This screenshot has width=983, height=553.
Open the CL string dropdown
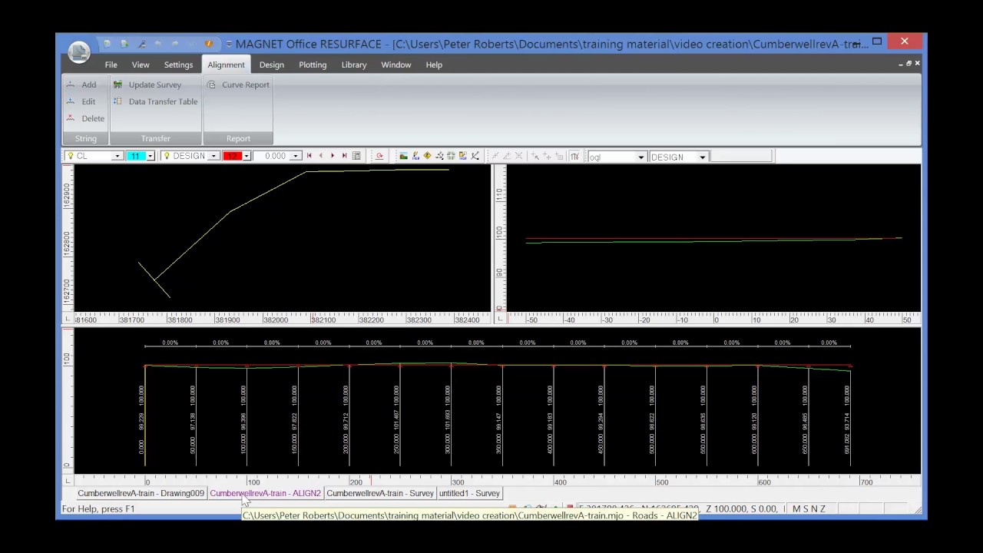click(x=117, y=156)
